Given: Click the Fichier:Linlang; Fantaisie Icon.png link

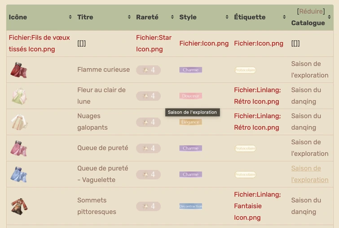Looking at the screenshot, I should point(257,206).
